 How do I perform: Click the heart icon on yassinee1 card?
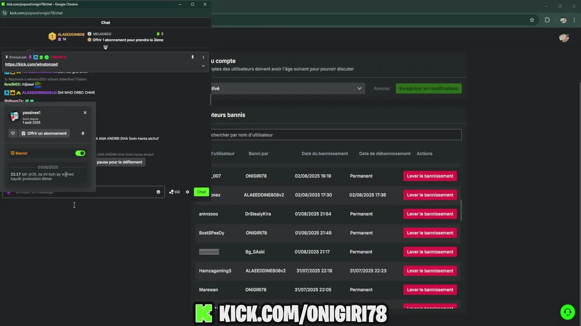pyautogui.click(x=13, y=134)
